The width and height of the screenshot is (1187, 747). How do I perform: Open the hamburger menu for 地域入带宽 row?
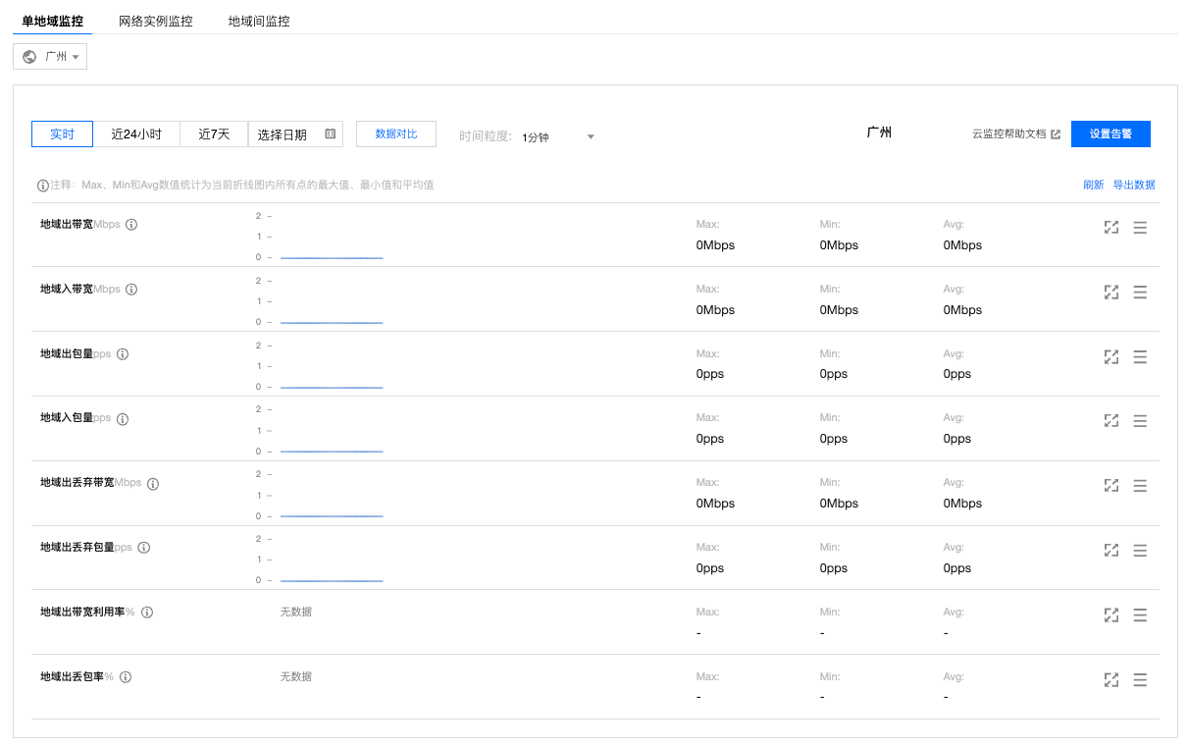point(1140,293)
